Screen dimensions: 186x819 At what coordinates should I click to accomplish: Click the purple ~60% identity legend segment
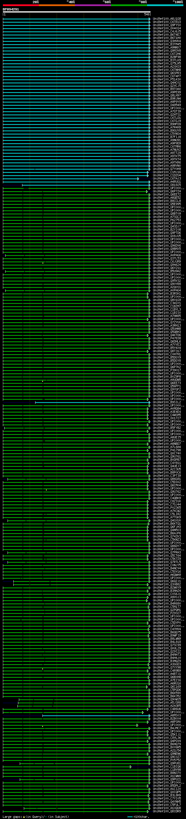tap(93, 5)
